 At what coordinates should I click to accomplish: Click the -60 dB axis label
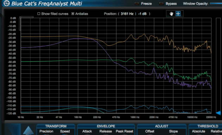12,66
